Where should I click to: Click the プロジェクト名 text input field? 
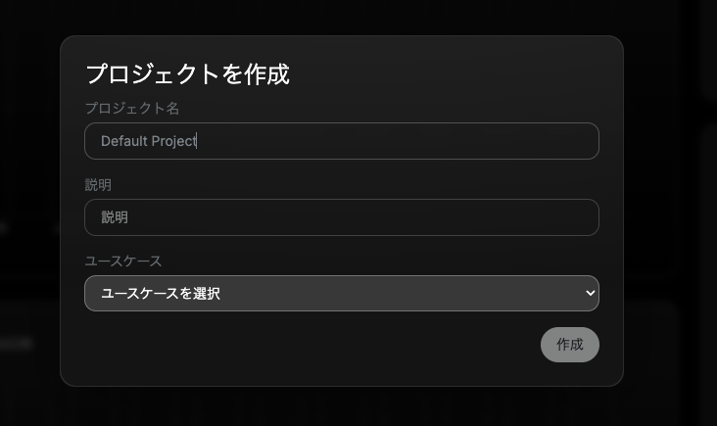pyautogui.click(x=341, y=141)
